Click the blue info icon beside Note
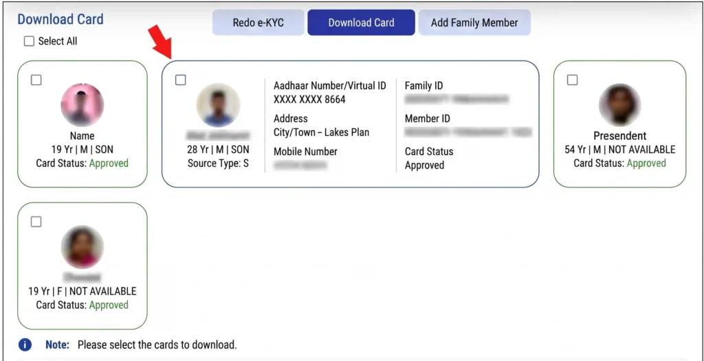 (x=25, y=345)
